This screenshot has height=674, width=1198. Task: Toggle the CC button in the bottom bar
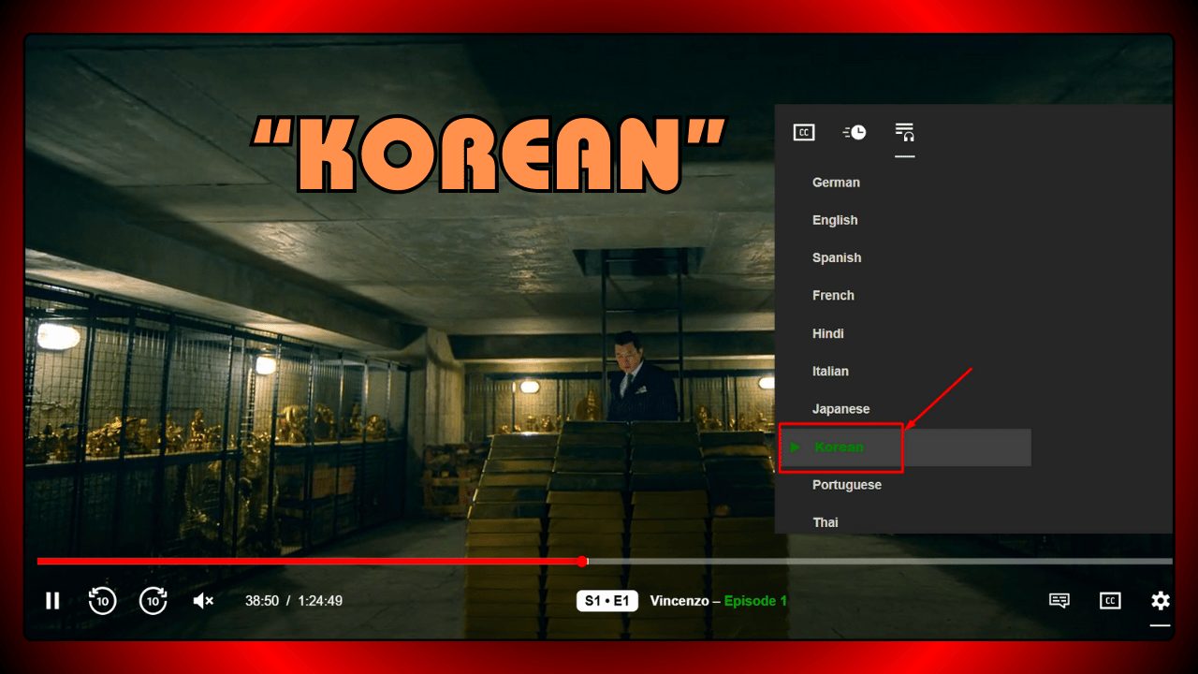tap(1110, 601)
